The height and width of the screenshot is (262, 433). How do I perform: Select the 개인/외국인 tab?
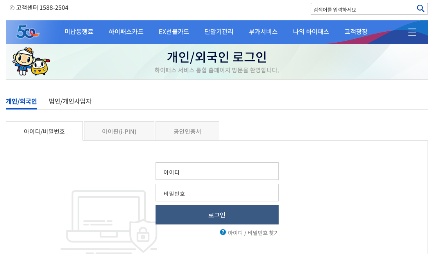21,101
